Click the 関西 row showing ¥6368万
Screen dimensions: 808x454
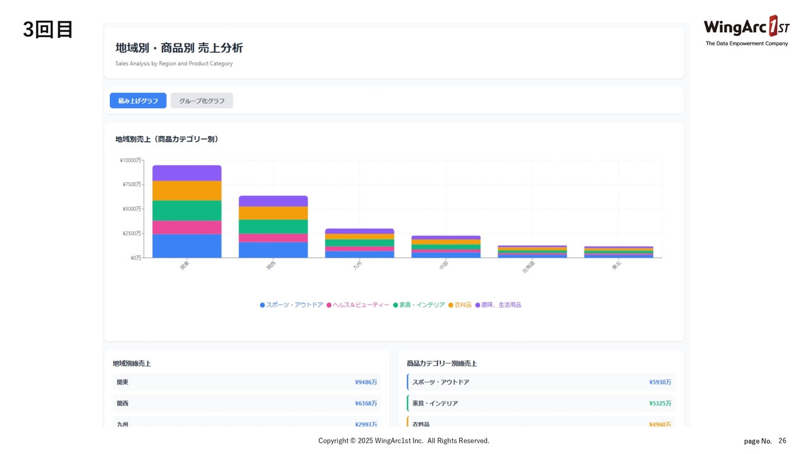click(246, 404)
